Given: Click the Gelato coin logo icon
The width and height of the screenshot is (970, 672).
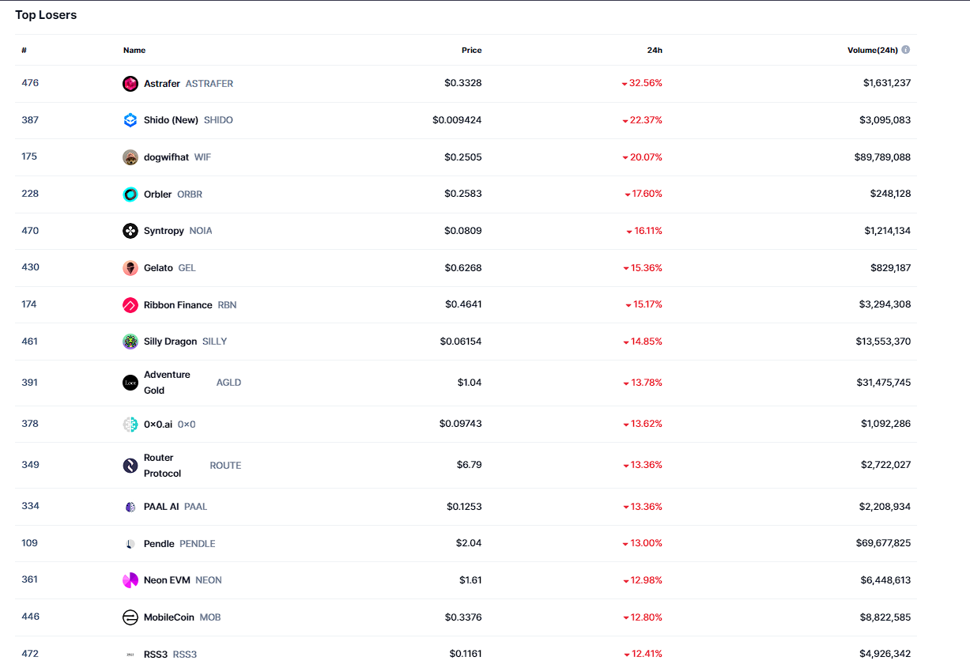Looking at the screenshot, I should tap(130, 268).
